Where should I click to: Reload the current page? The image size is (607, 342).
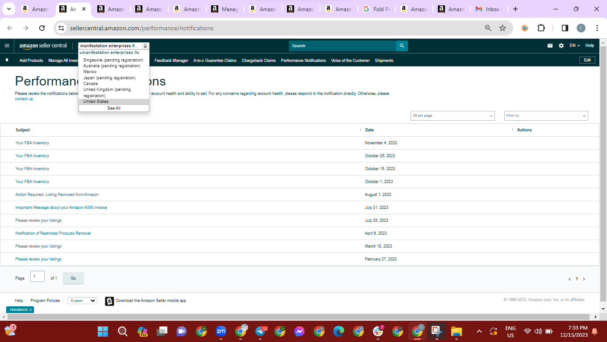[42, 28]
